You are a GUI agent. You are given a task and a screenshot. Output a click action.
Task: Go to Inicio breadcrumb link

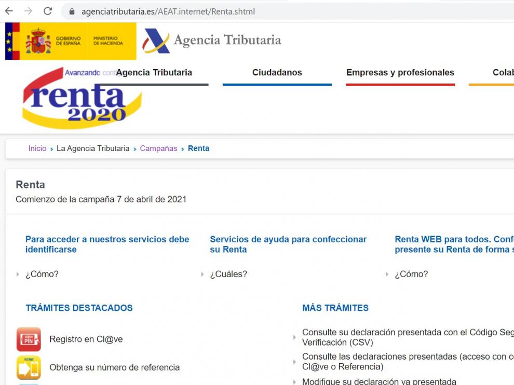click(x=37, y=148)
